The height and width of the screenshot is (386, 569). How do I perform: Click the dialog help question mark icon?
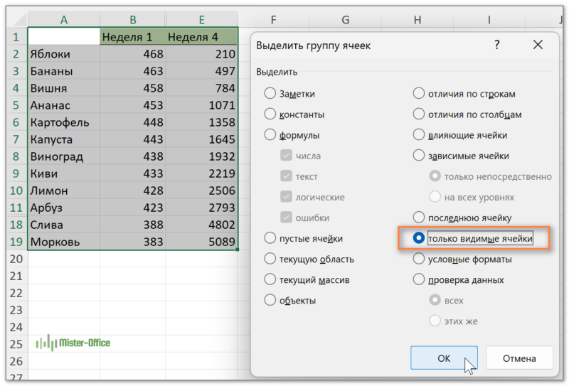[x=496, y=45]
